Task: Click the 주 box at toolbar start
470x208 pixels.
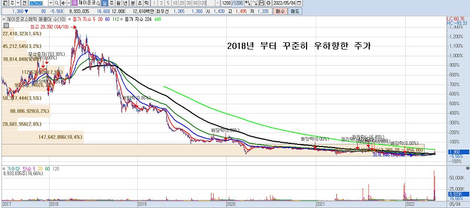Action: point(13,3)
